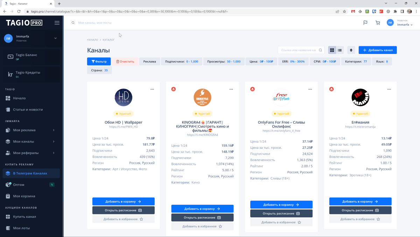The height and width of the screenshot is (237, 420).
Task: Select В Телеграм Каналах sidebar item
Action: [x=31, y=173]
